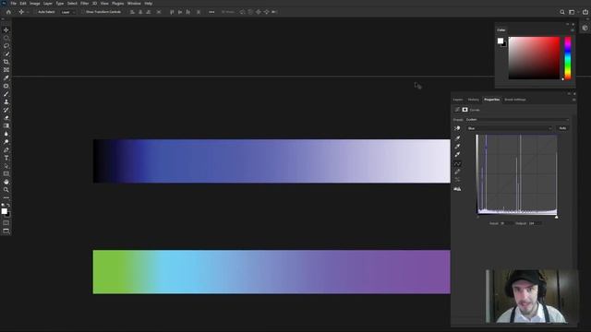Select the Hand tool

6,182
